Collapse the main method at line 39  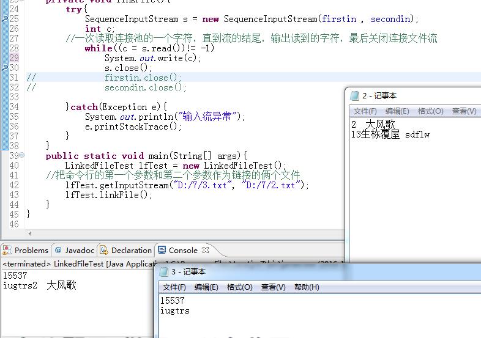click(x=22, y=156)
